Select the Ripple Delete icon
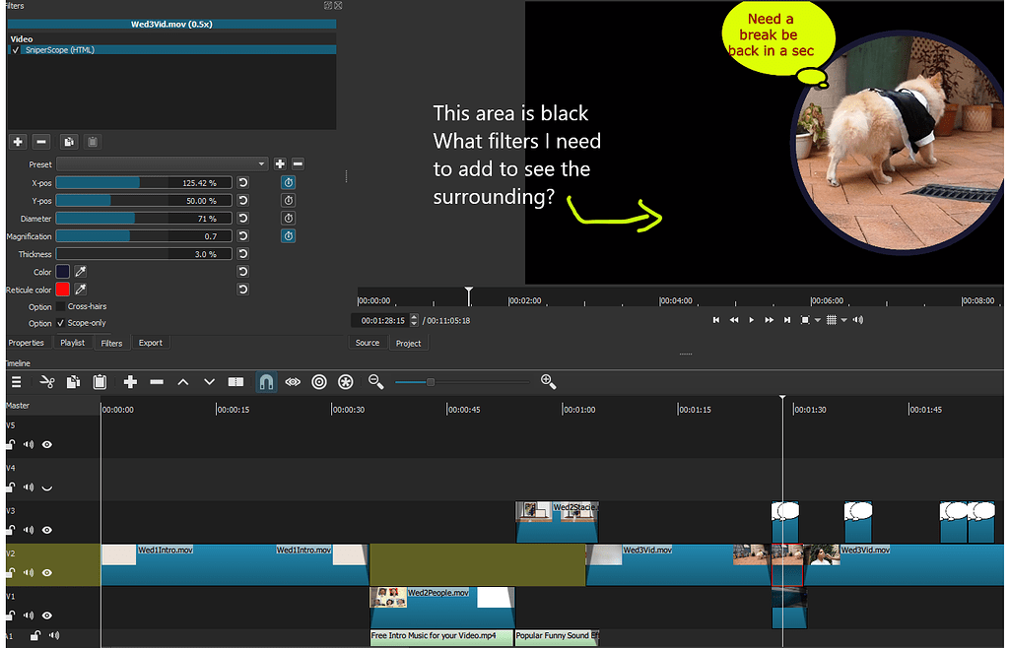 [x=157, y=382]
